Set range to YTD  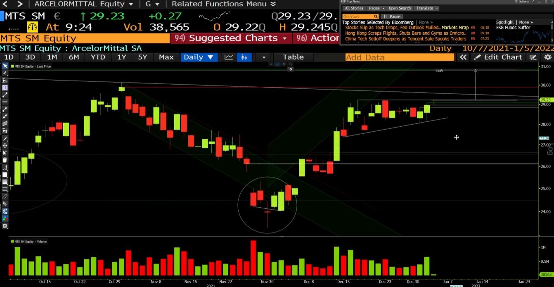coord(98,57)
